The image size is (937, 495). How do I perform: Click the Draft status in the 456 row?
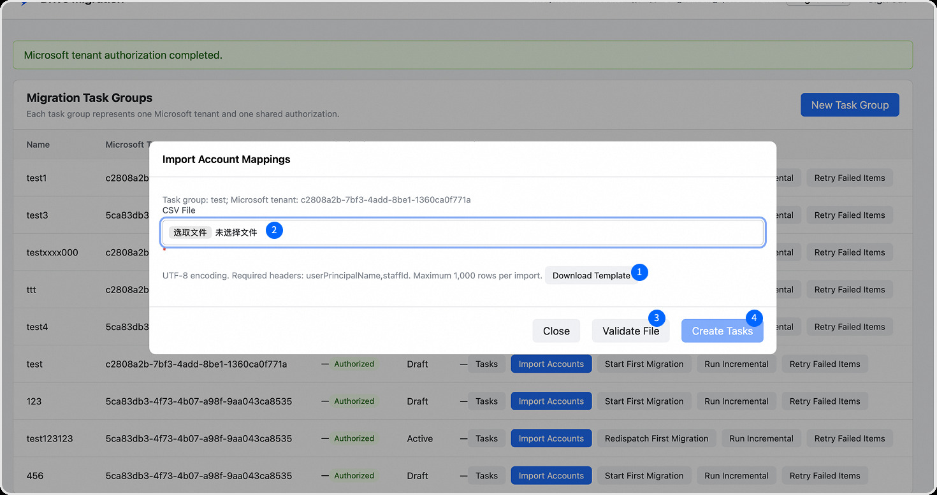pyautogui.click(x=418, y=476)
